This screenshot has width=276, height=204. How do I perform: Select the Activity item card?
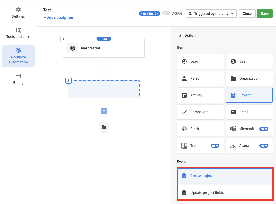click(x=200, y=95)
